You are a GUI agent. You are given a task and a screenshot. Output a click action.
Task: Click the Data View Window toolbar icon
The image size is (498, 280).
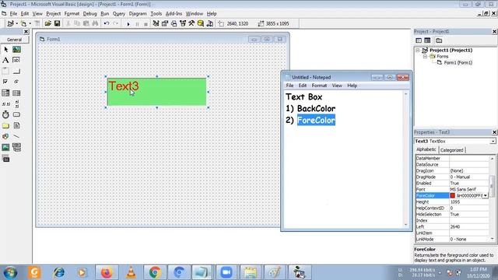point(201,23)
